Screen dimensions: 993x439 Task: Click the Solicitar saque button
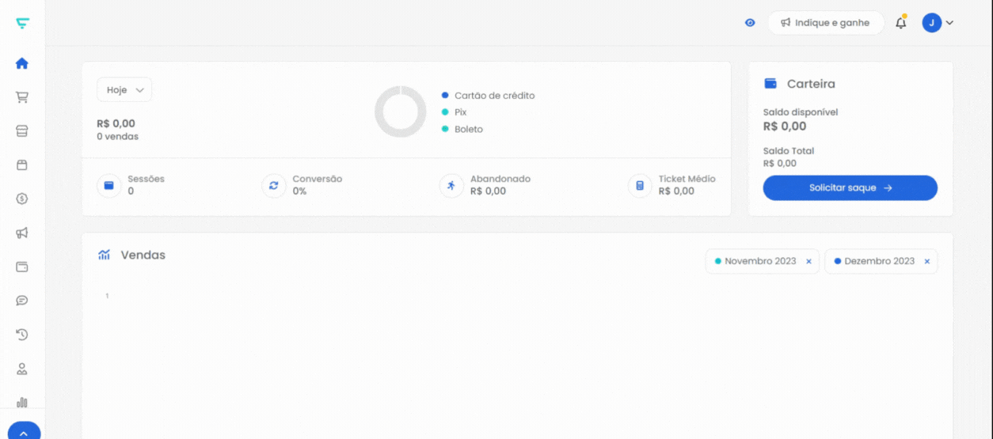coord(850,188)
